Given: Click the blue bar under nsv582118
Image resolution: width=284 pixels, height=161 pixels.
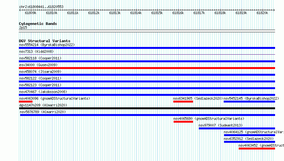Looking at the screenshot, I should pos(147,61).
